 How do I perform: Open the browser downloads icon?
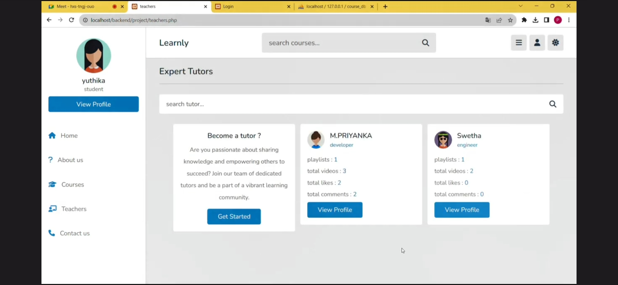pos(535,20)
